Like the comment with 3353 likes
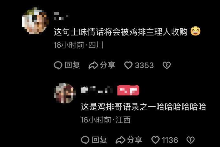The image size is (220, 147). [128, 65]
